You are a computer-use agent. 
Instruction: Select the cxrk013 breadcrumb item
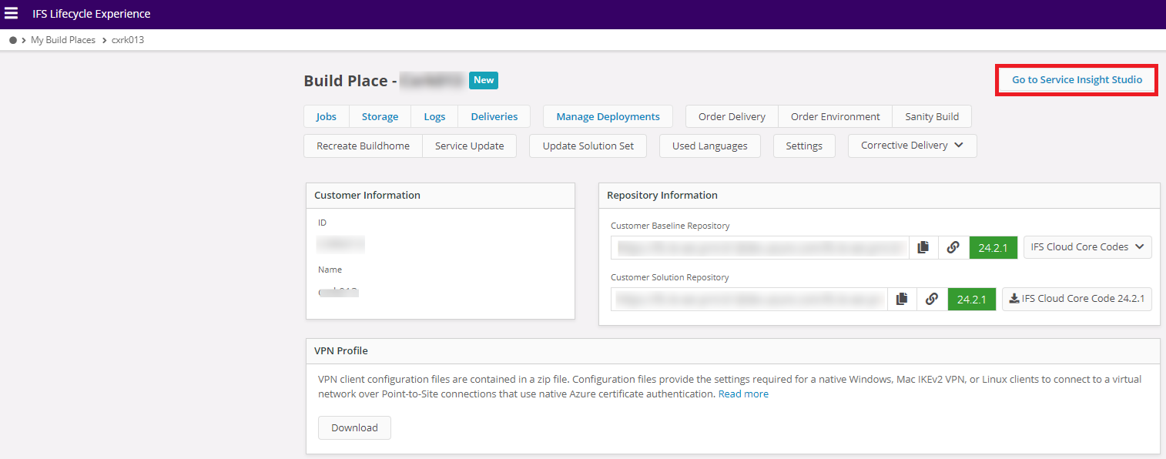tap(128, 40)
